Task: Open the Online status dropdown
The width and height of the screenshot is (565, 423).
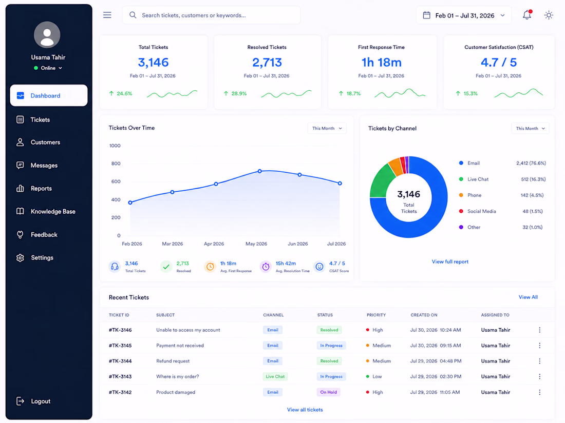Action: [48, 68]
